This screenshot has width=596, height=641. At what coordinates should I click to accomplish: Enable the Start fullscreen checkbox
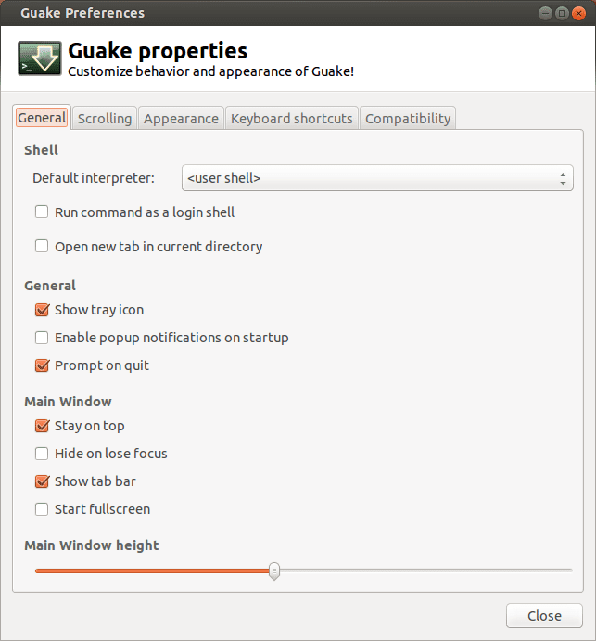coord(42,509)
